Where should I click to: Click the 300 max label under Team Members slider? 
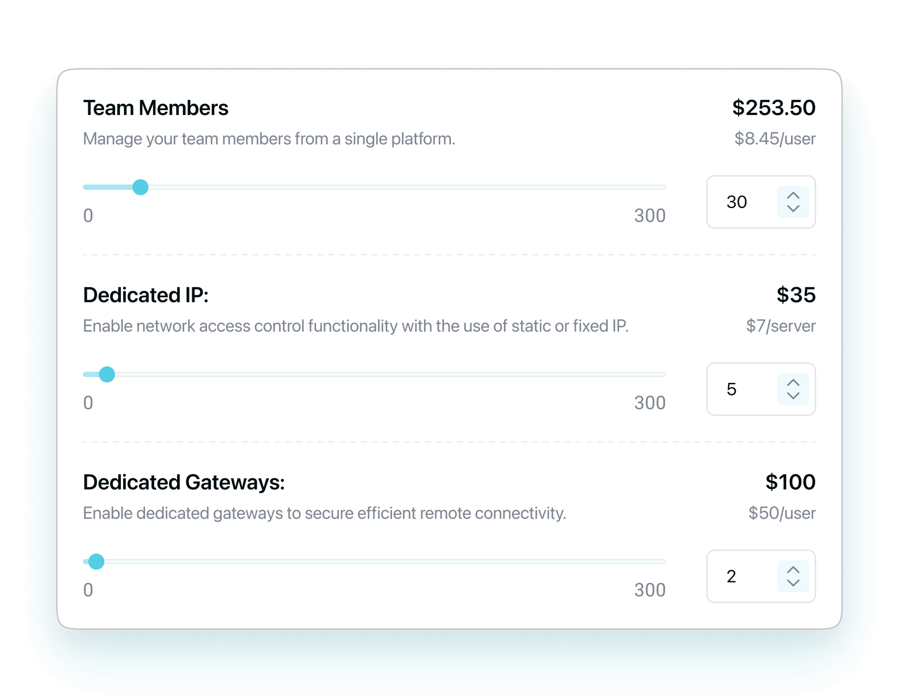650,216
